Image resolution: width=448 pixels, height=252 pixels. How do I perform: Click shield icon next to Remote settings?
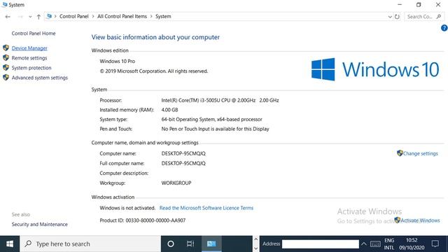[x=6, y=57]
